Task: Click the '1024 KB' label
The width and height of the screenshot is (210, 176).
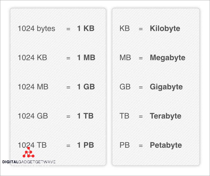Action: pos(32,58)
